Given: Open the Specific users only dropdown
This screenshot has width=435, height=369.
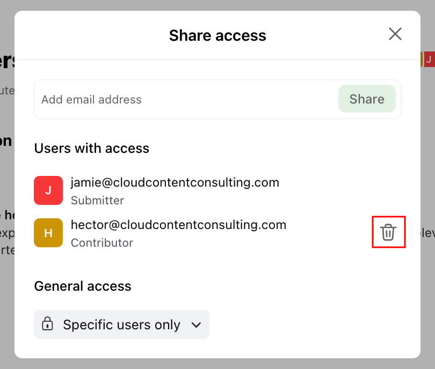Looking at the screenshot, I should [121, 324].
